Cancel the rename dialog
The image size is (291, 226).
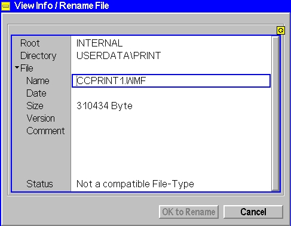coord(253,212)
